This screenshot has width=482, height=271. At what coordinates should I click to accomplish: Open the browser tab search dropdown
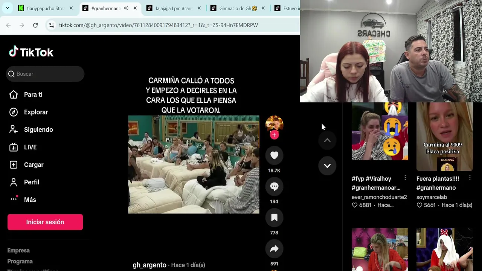(7, 8)
